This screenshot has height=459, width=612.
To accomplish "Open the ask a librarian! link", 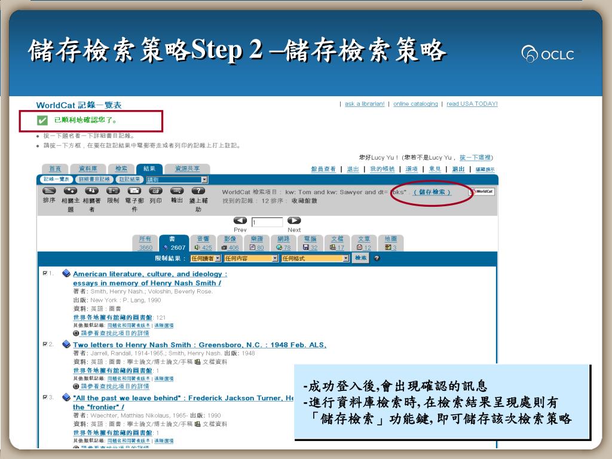I will point(365,104).
